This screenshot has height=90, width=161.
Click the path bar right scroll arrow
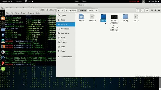pyautogui.click(x=96, y=10)
